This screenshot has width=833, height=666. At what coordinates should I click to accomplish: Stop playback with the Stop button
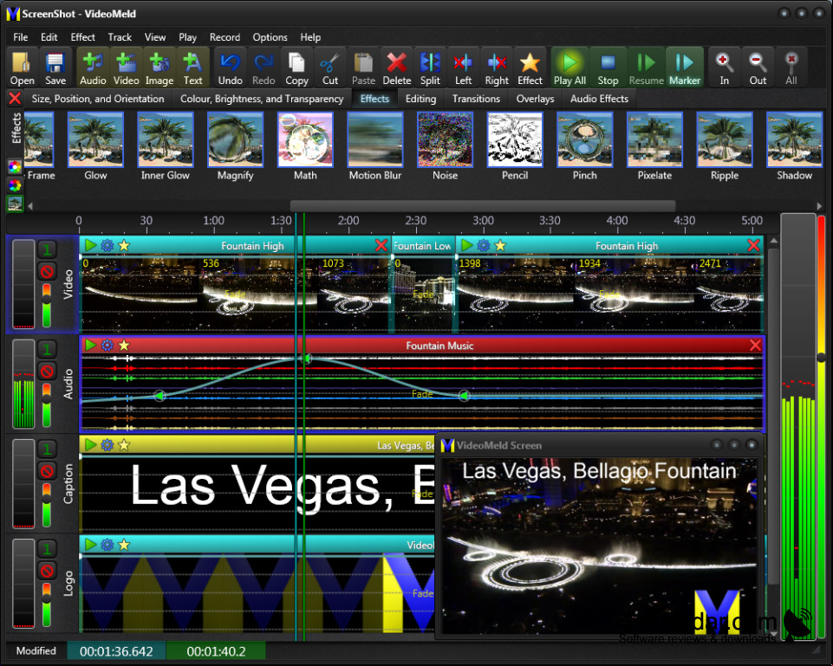[x=608, y=68]
